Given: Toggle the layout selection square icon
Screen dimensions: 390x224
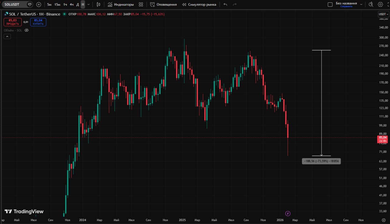Looking at the screenshot, I should (x=330, y=5).
